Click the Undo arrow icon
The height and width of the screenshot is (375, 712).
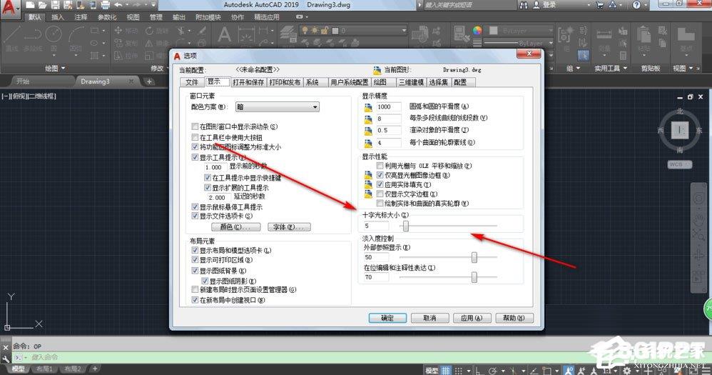118,5
